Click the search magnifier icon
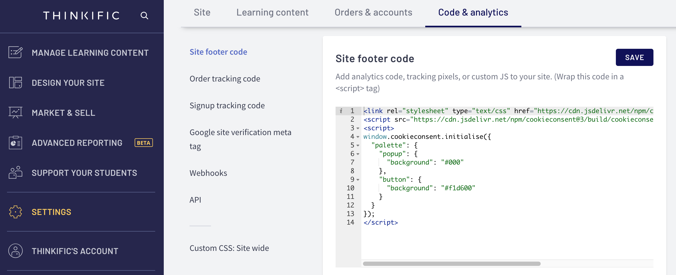Screen dimensions: 676x275 pyautogui.click(x=144, y=16)
